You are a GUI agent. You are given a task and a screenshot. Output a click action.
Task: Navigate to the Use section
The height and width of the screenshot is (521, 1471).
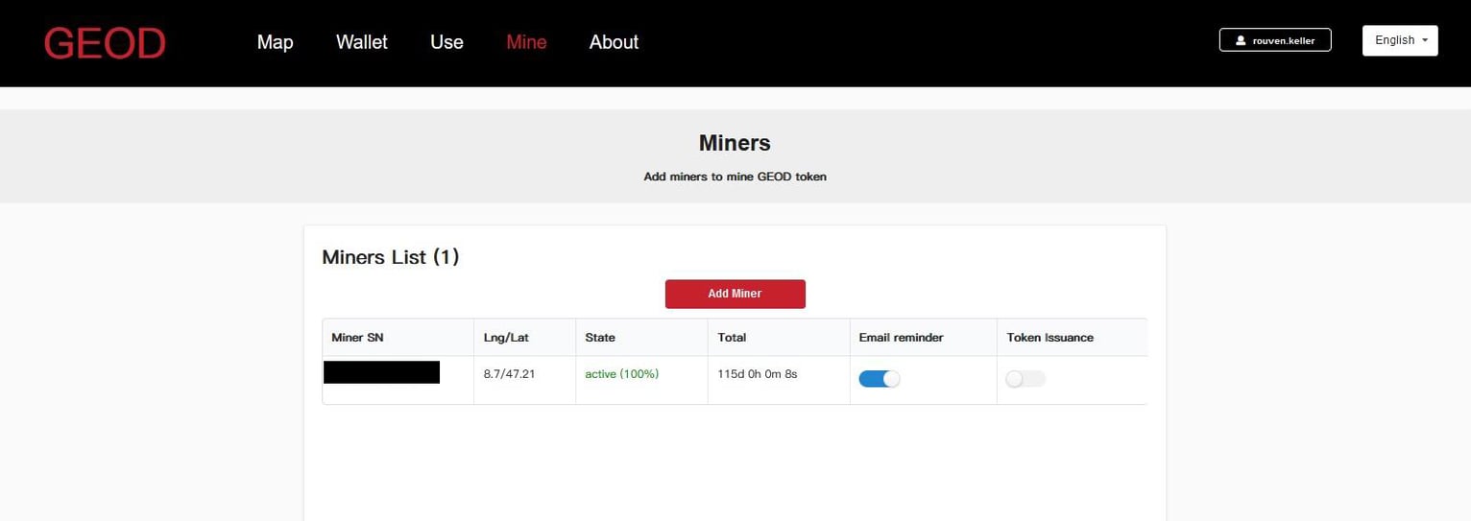446,42
